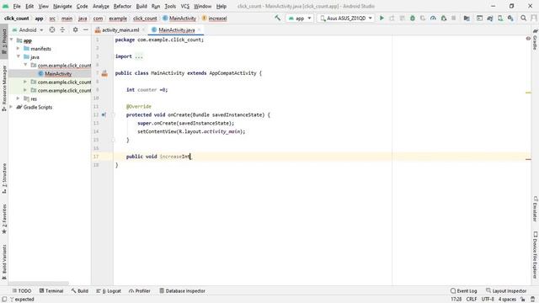This screenshot has width=539, height=303.
Task: Open the VCS menu
Action: point(185,6)
